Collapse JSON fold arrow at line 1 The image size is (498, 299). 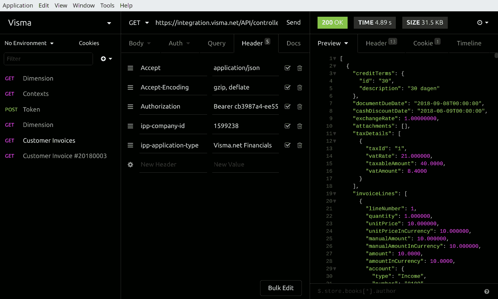coord(335,58)
